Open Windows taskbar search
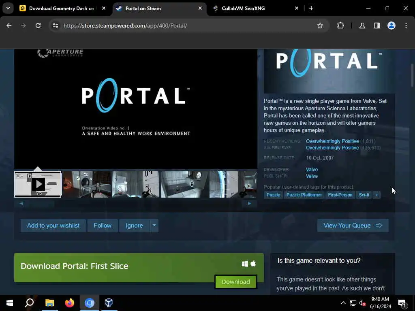 [x=29, y=303]
